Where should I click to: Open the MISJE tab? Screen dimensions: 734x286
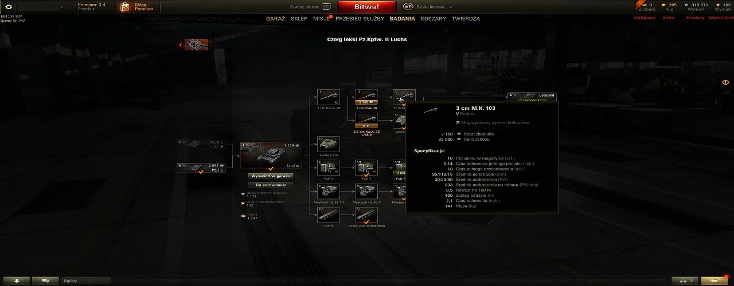[321, 18]
